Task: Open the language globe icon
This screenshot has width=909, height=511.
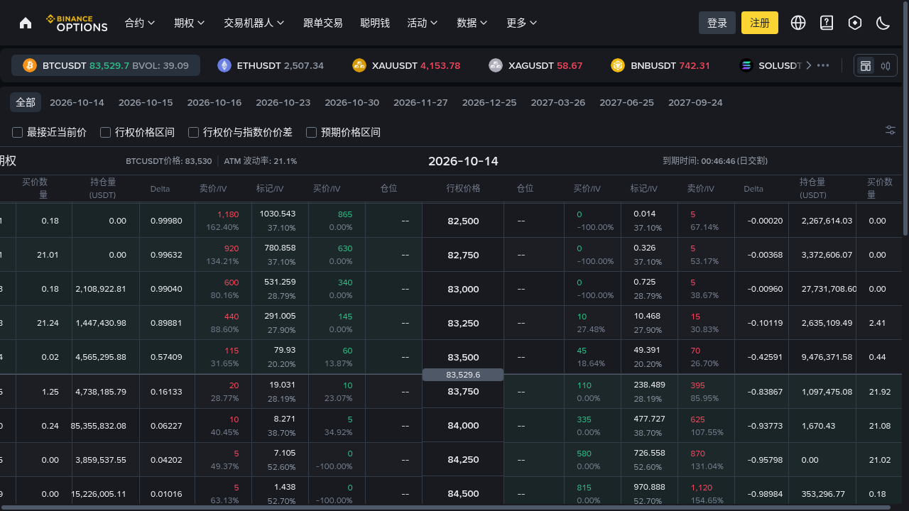Action: [798, 23]
